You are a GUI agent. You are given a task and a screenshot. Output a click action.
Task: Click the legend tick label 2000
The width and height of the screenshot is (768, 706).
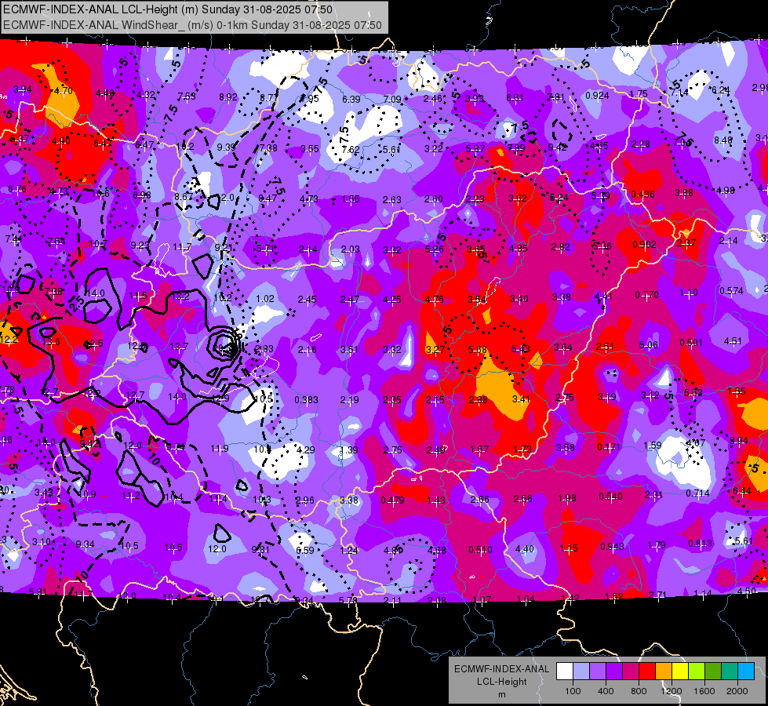pyautogui.click(x=737, y=691)
